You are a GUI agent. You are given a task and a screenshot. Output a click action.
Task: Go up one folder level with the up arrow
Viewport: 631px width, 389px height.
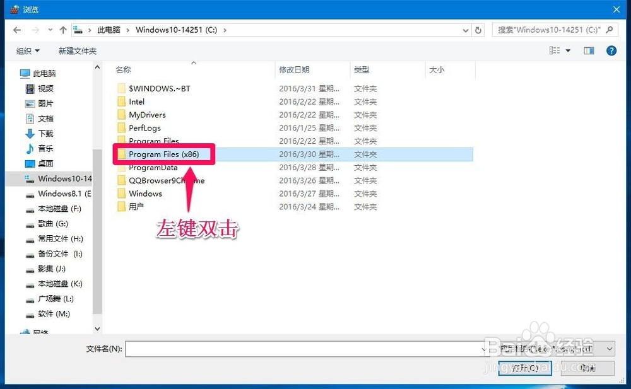point(64,29)
